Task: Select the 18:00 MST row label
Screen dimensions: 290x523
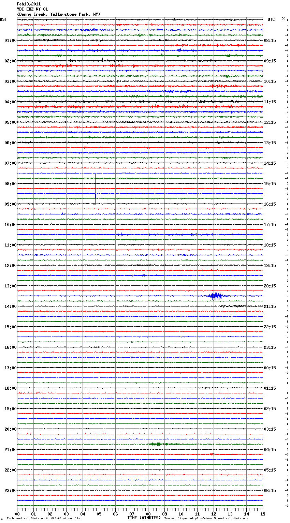Action: [x=11, y=388]
